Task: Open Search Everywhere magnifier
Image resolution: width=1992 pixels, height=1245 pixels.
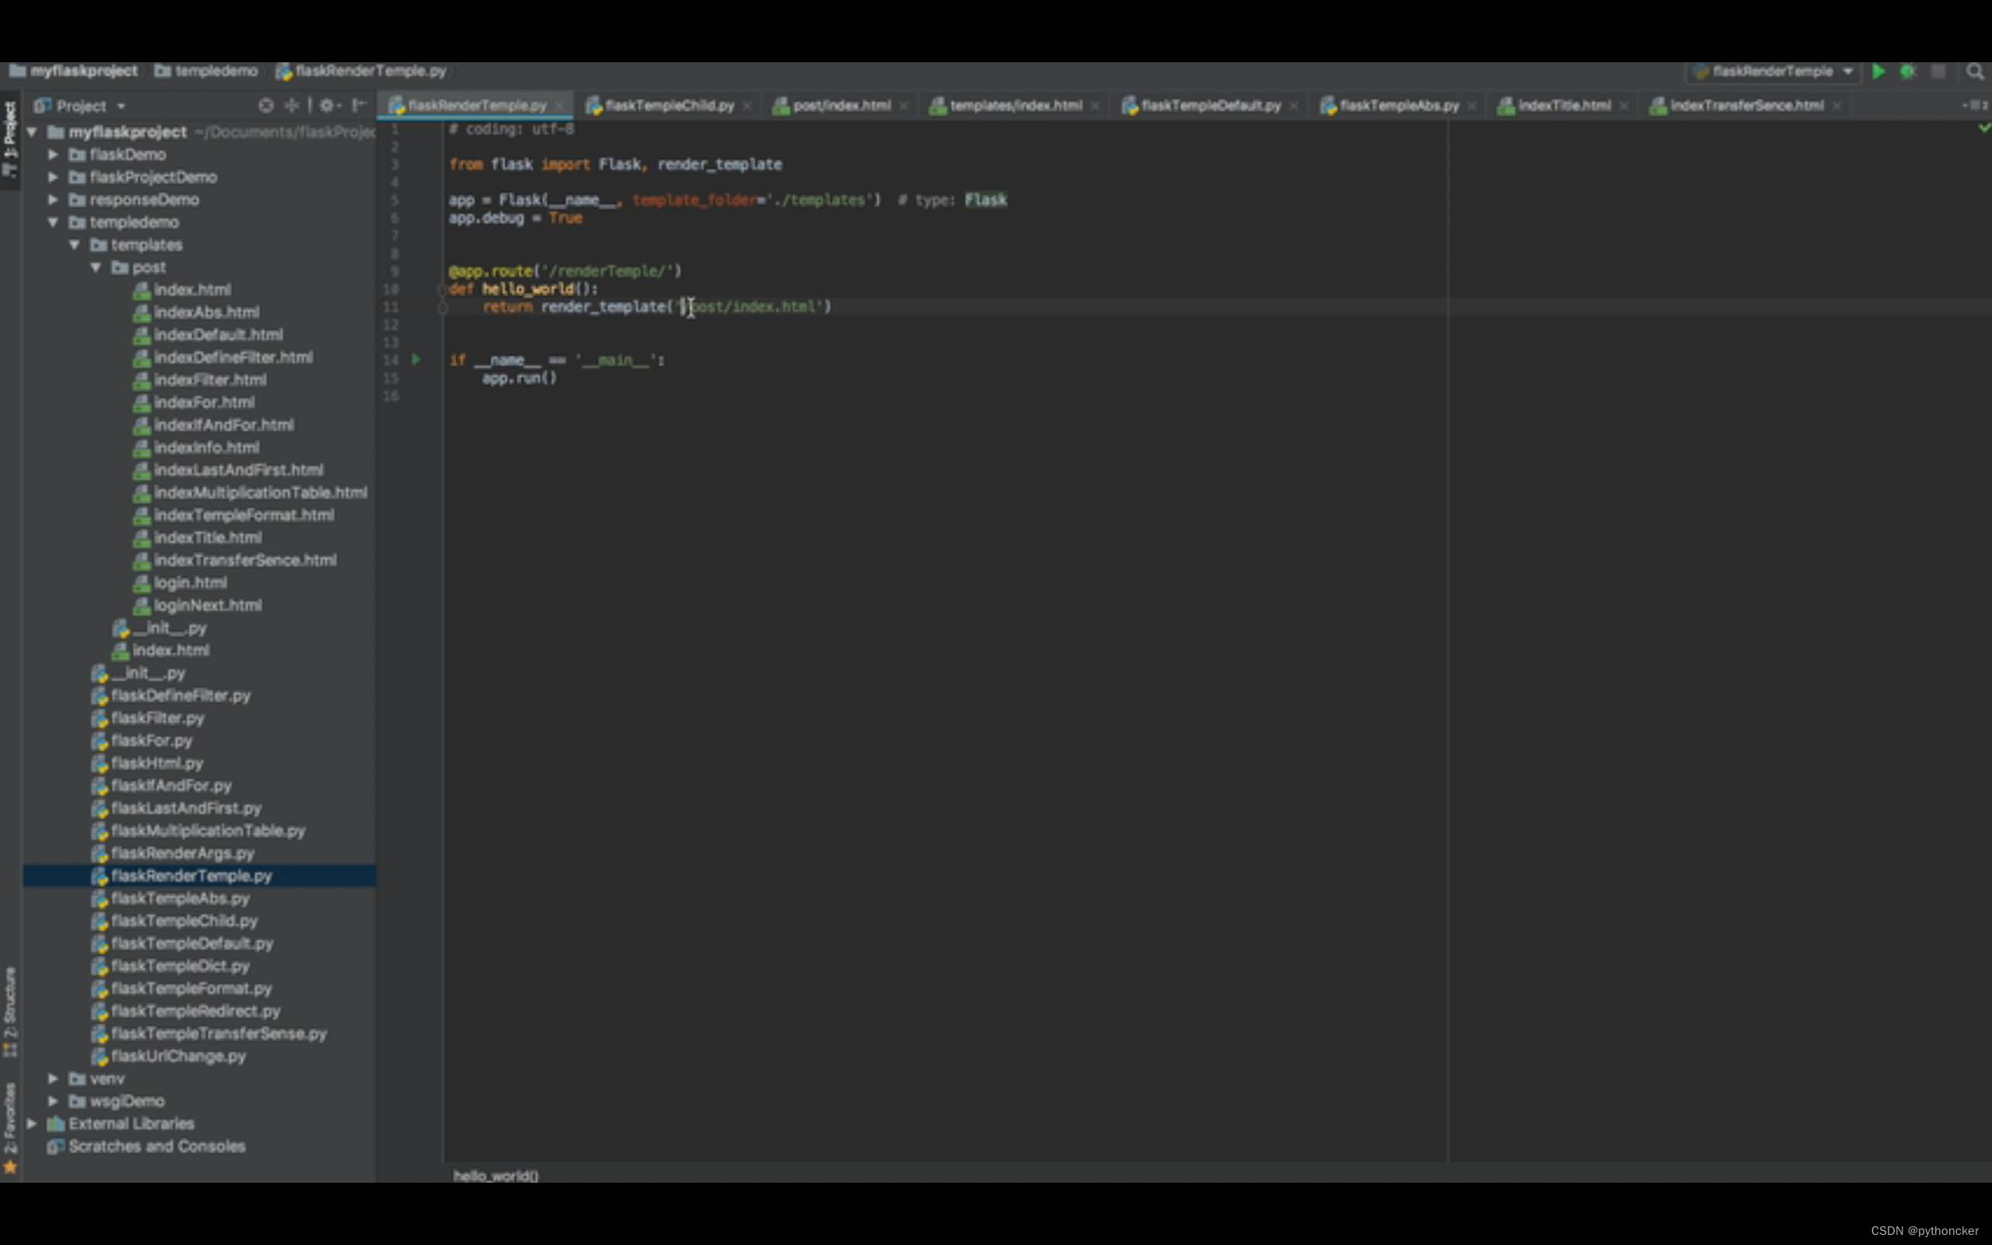Action: [1975, 72]
